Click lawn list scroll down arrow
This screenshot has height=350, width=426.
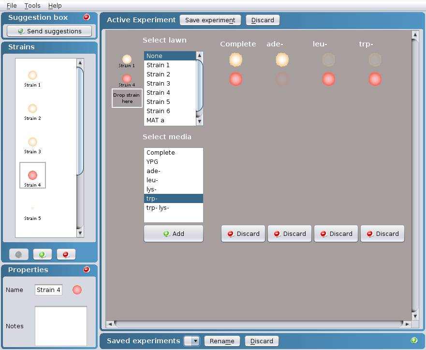click(199, 121)
